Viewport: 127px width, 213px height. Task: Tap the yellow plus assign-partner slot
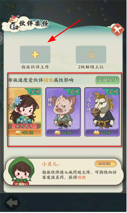coord(35,55)
